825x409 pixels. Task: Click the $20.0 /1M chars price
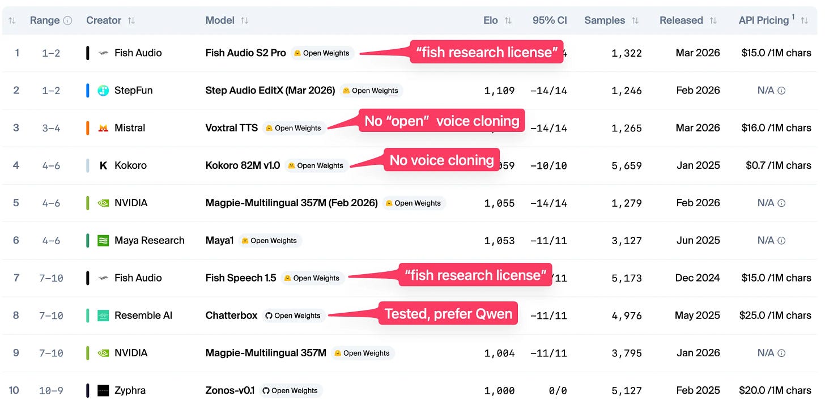pos(775,390)
